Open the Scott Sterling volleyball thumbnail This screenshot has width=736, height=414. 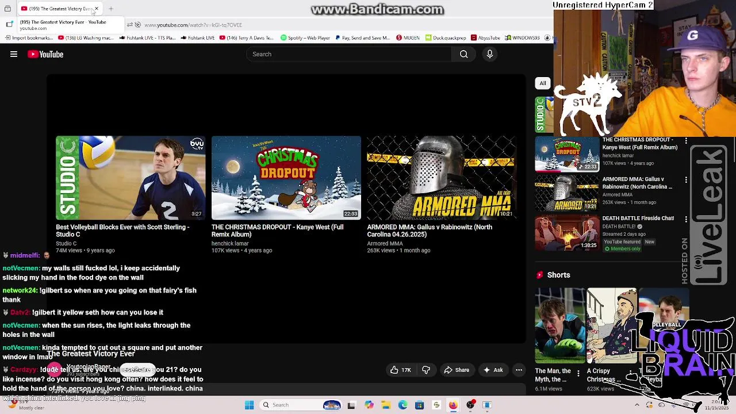point(131,178)
